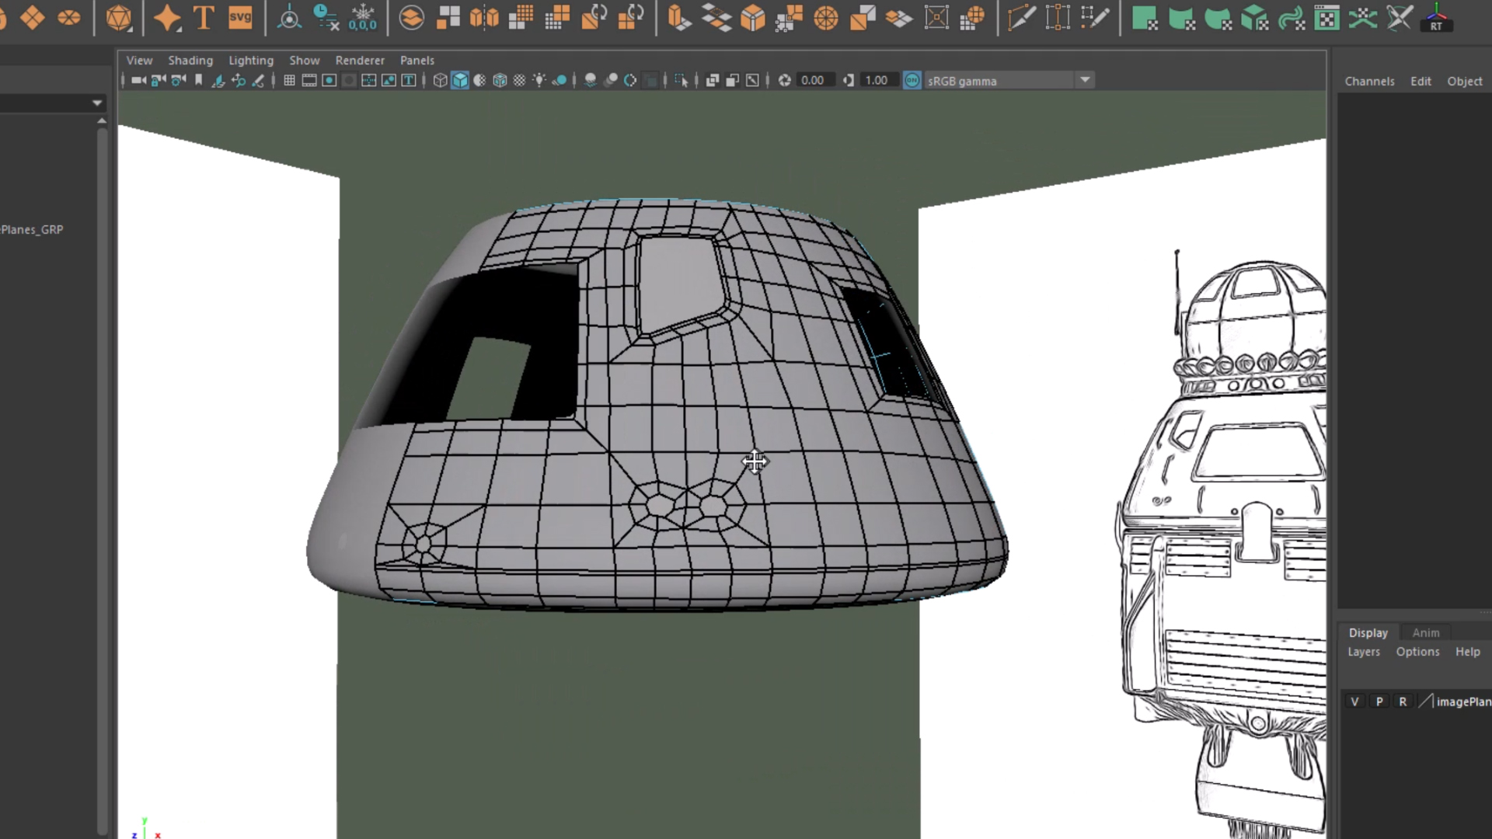Select the Polygon Sphere creation tool
Viewport: 1492px width, 839px height.
[3, 17]
